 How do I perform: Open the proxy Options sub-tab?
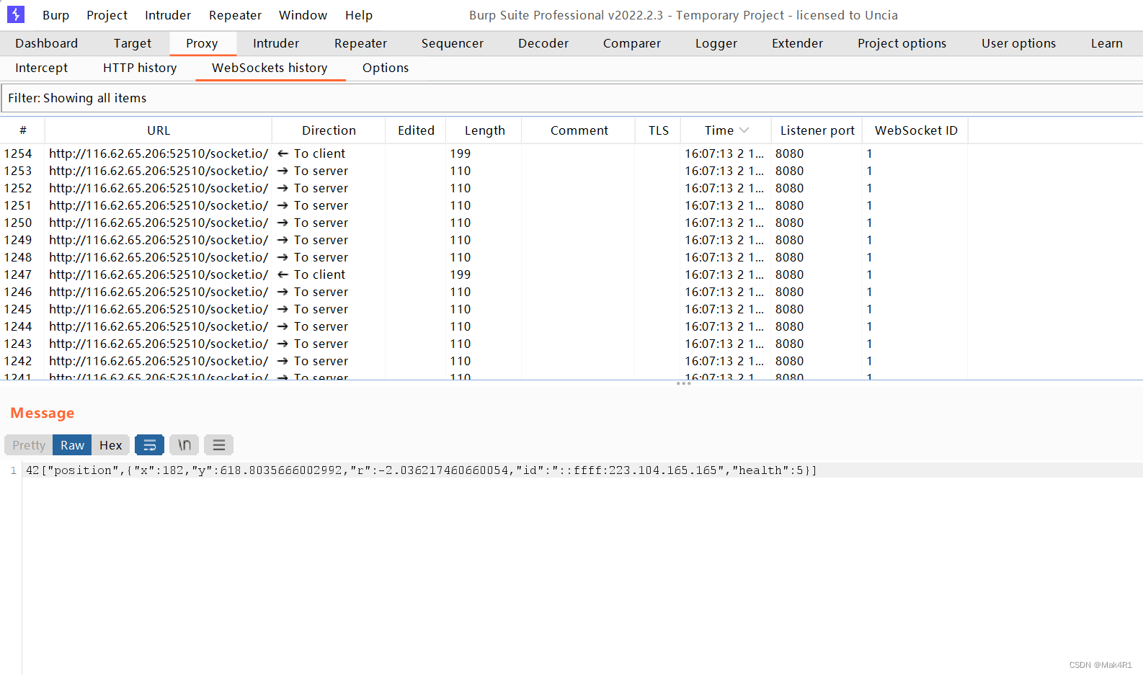[x=386, y=68]
